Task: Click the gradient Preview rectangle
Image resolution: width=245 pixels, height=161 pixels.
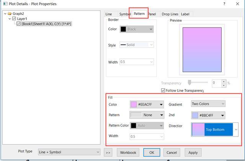Action: (202, 50)
